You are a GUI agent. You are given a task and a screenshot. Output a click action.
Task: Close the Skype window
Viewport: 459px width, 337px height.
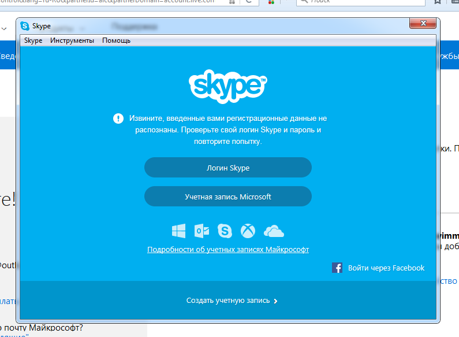(x=423, y=23)
